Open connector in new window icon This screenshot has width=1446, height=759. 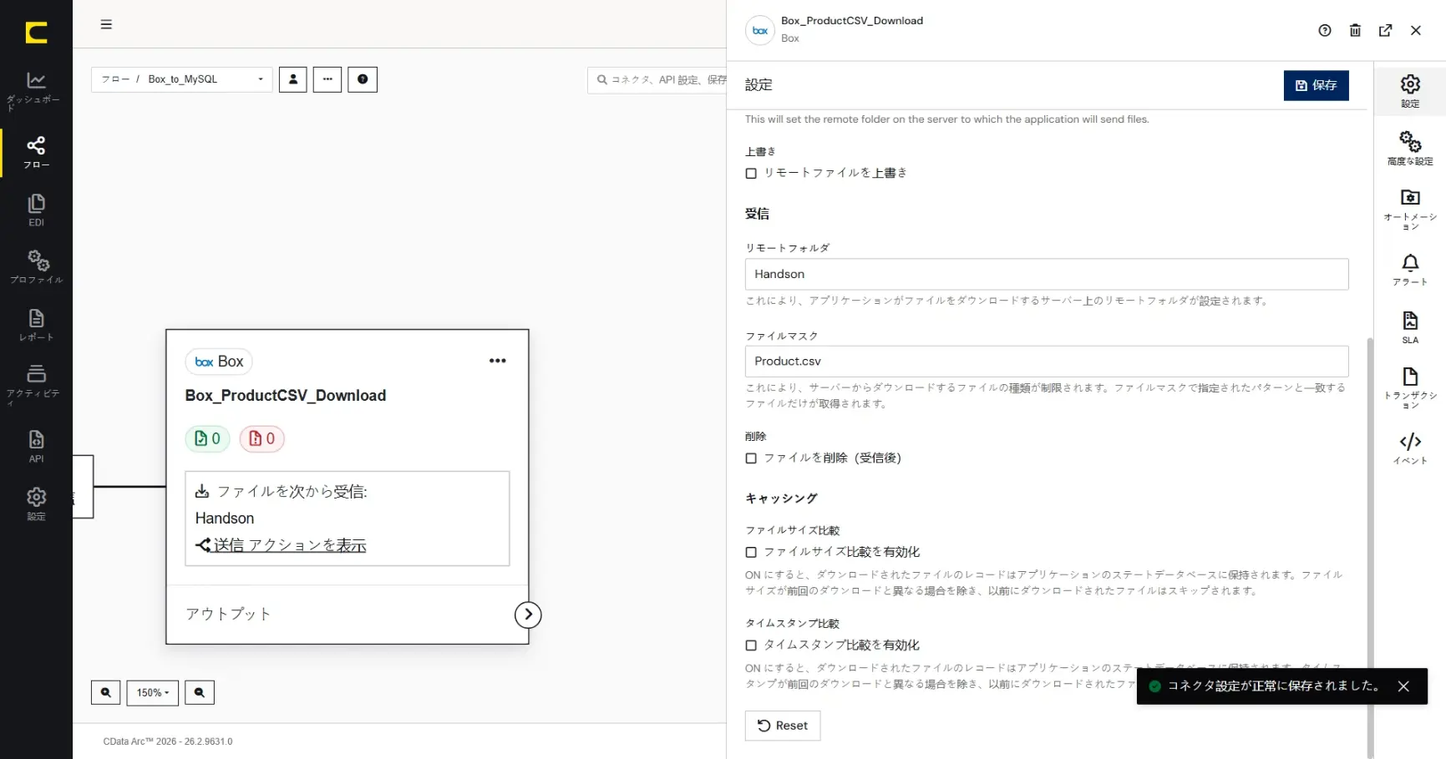coord(1386,31)
